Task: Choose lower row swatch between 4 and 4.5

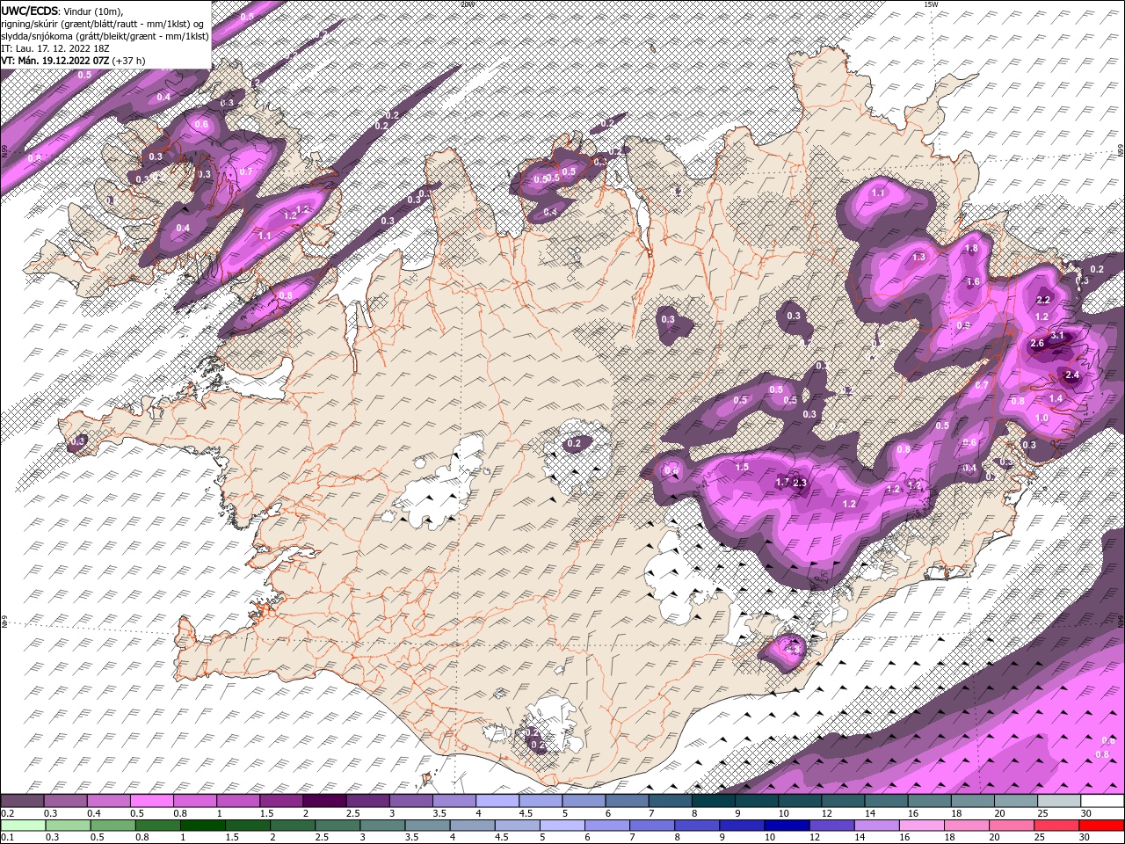Action: coord(472,826)
